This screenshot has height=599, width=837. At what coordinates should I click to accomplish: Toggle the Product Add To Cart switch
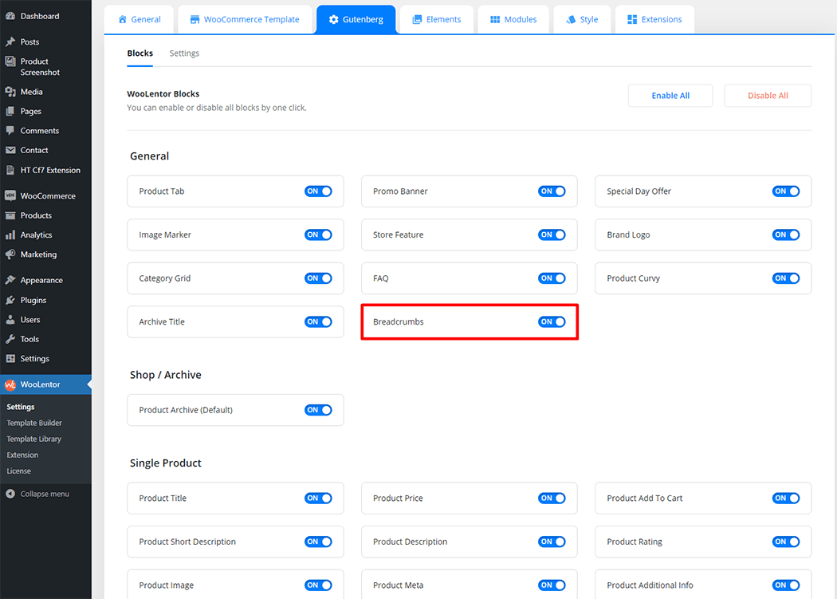(786, 498)
